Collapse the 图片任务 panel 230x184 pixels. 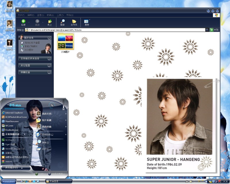49,38
